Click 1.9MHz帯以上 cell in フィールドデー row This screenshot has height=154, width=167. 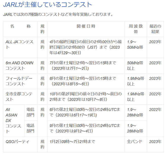[x=136, y=81]
